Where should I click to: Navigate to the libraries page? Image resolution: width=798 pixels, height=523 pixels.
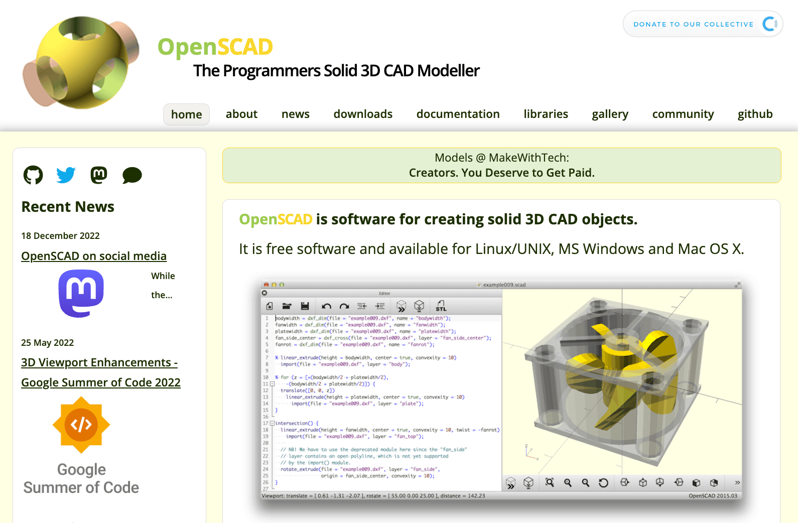point(546,114)
